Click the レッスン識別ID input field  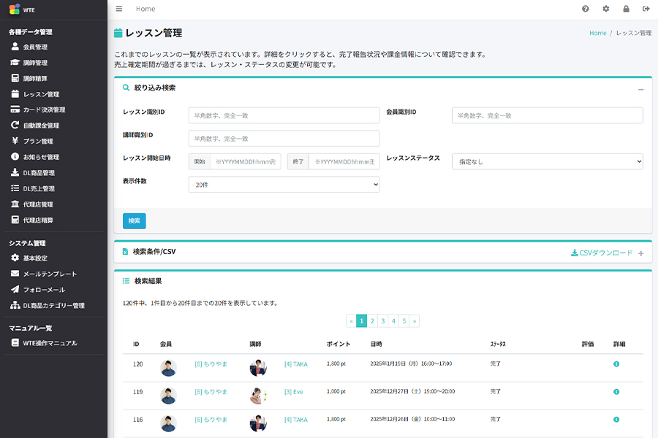(284, 115)
